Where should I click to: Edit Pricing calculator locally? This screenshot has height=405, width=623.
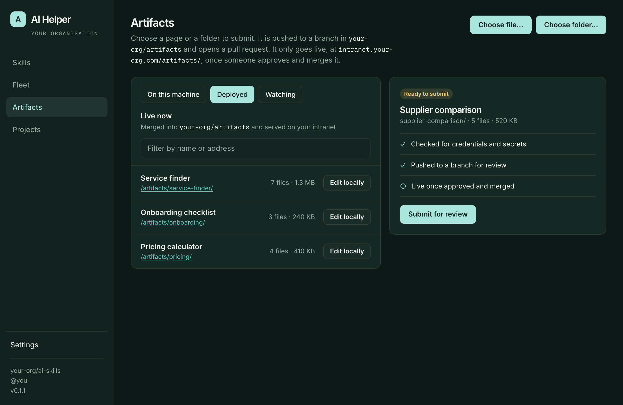tap(347, 251)
